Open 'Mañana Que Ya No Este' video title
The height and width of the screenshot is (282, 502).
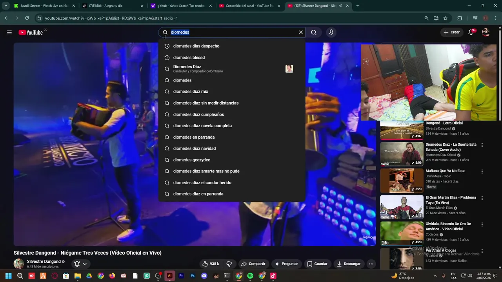[445, 171]
